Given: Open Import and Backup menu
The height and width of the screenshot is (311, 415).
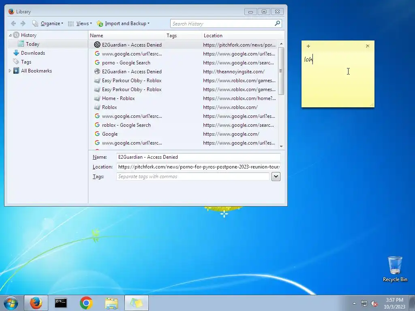Looking at the screenshot, I should [123, 23].
